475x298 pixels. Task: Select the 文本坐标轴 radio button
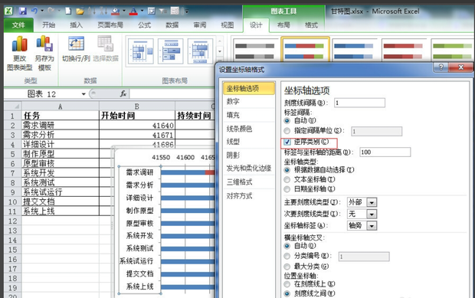click(x=287, y=179)
